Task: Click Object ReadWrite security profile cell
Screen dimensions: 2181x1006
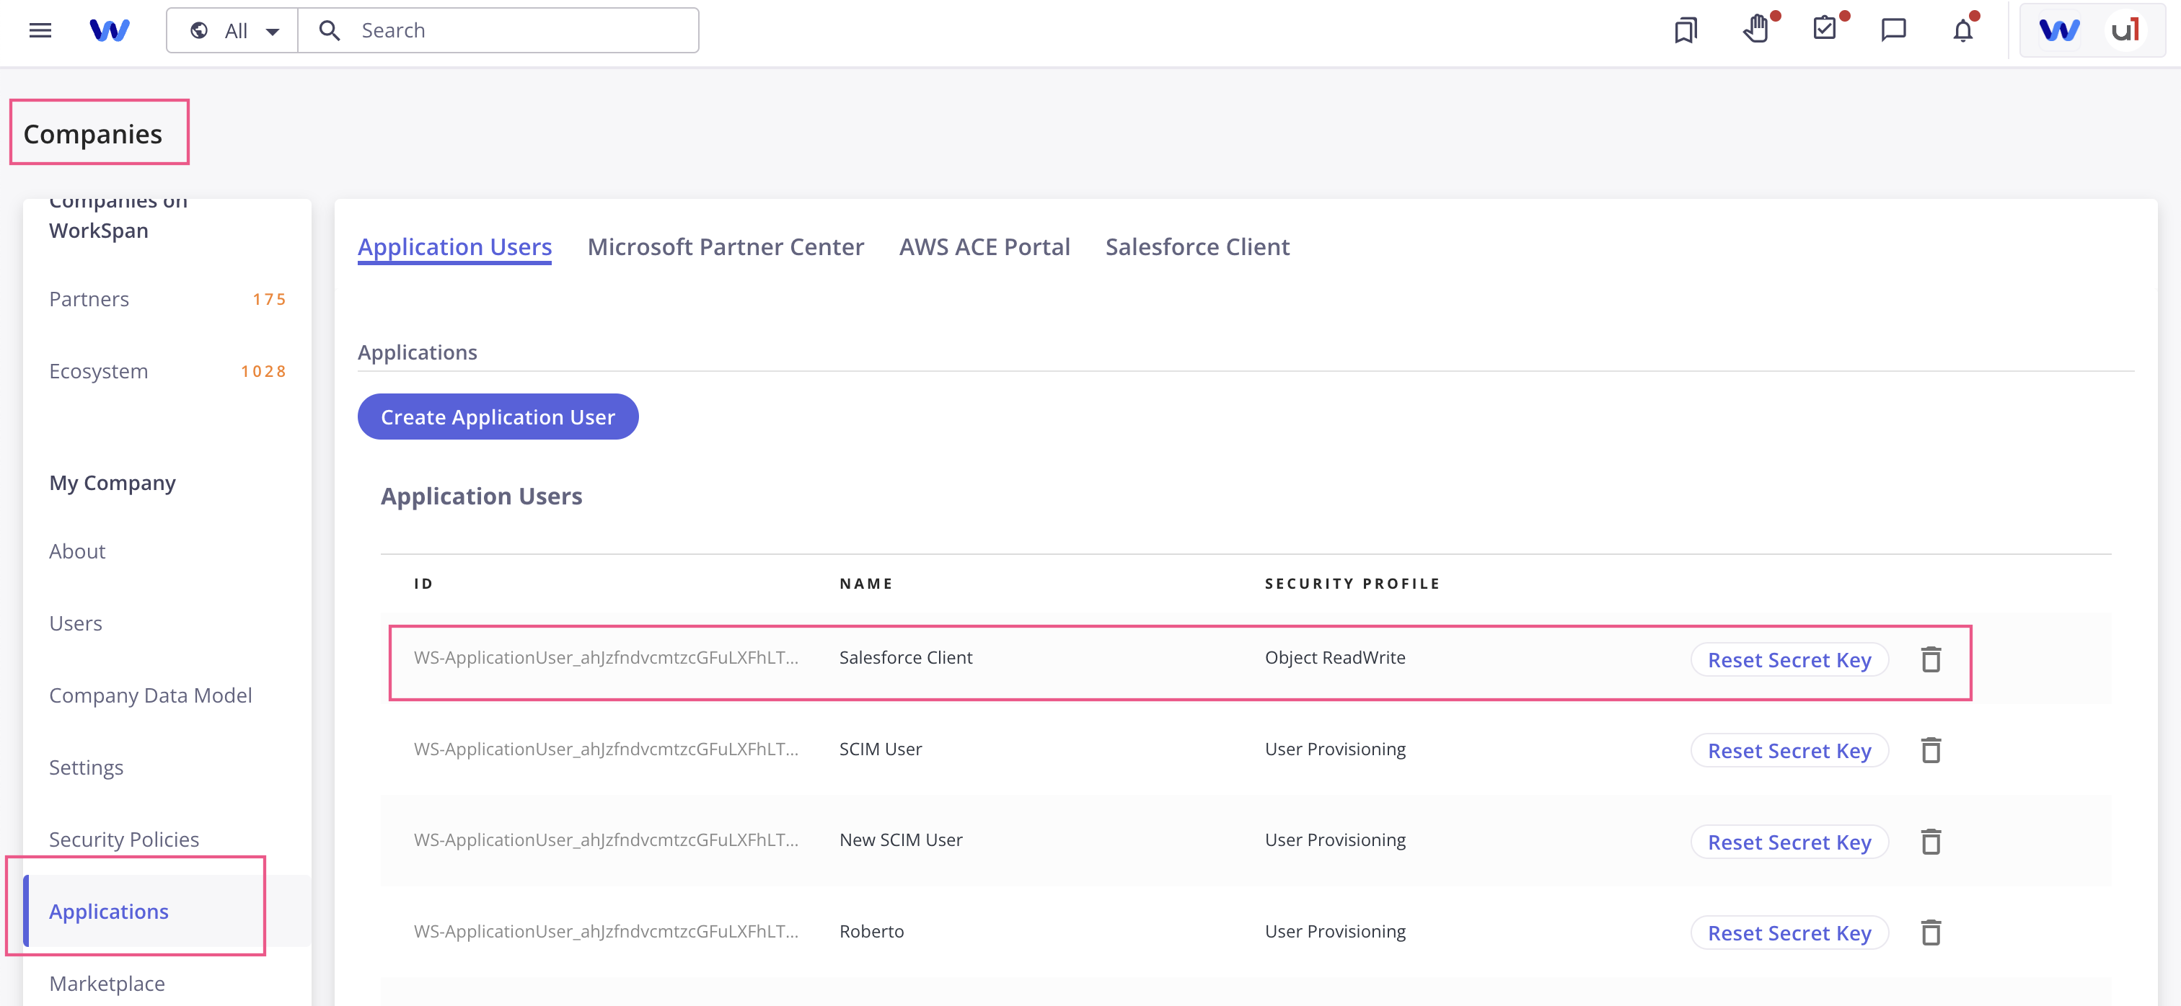Action: [1334, 657]
